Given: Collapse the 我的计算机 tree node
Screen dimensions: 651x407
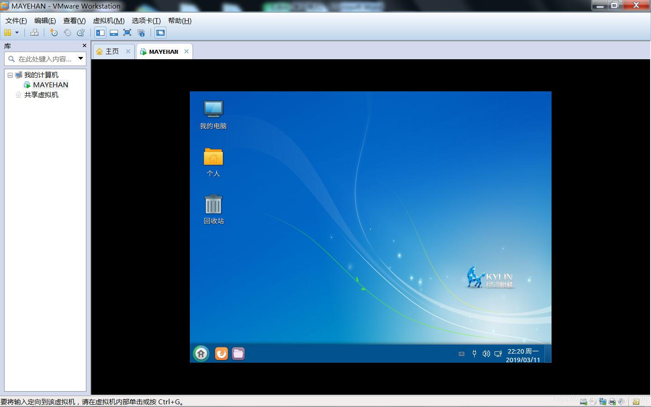Looking at the screenshot, I should pyautogui.click(x=10, y=75).
